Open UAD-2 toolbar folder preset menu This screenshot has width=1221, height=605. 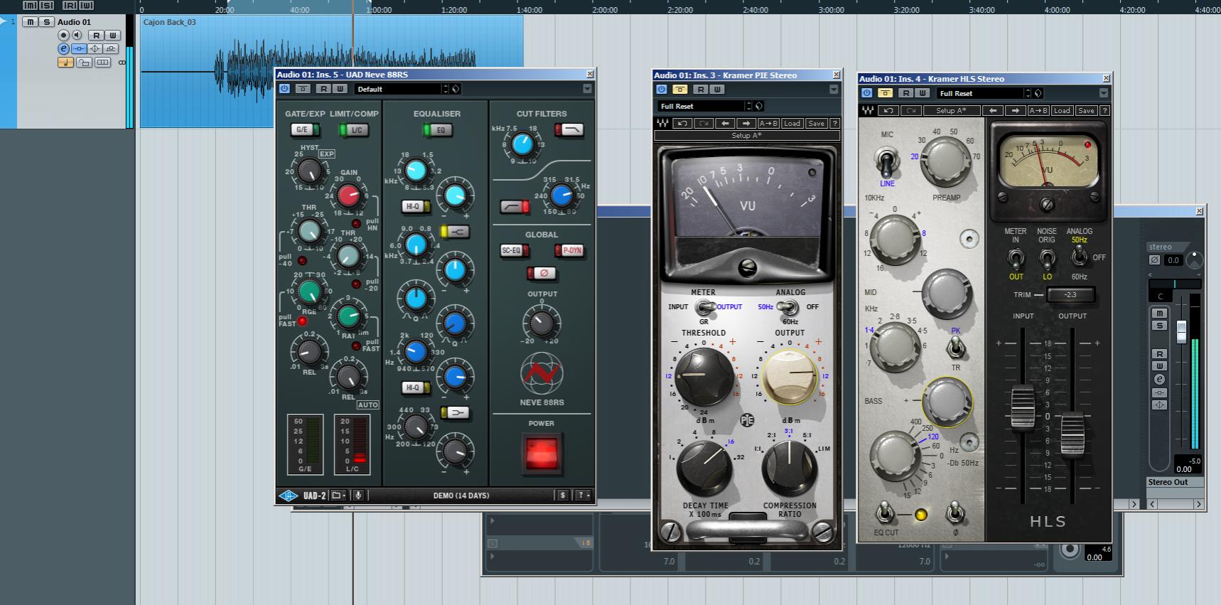click(x=339, y=495)
